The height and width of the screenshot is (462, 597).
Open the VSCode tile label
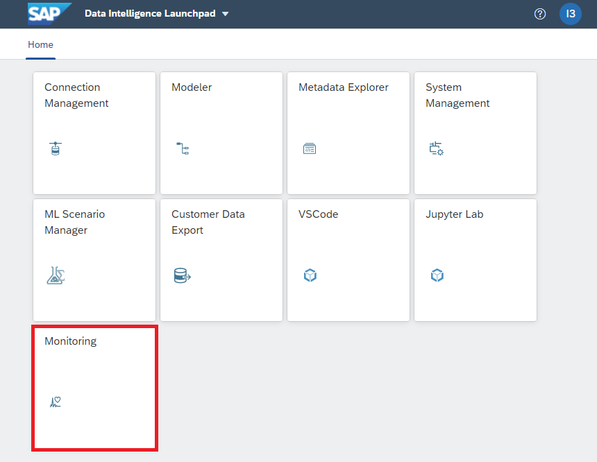319,214
